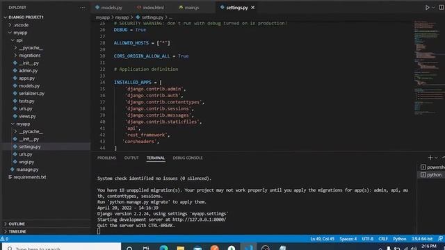Screen dimensions: 445x250
Task: Open the launch profile dropdown beside plus
Action: 436,158
